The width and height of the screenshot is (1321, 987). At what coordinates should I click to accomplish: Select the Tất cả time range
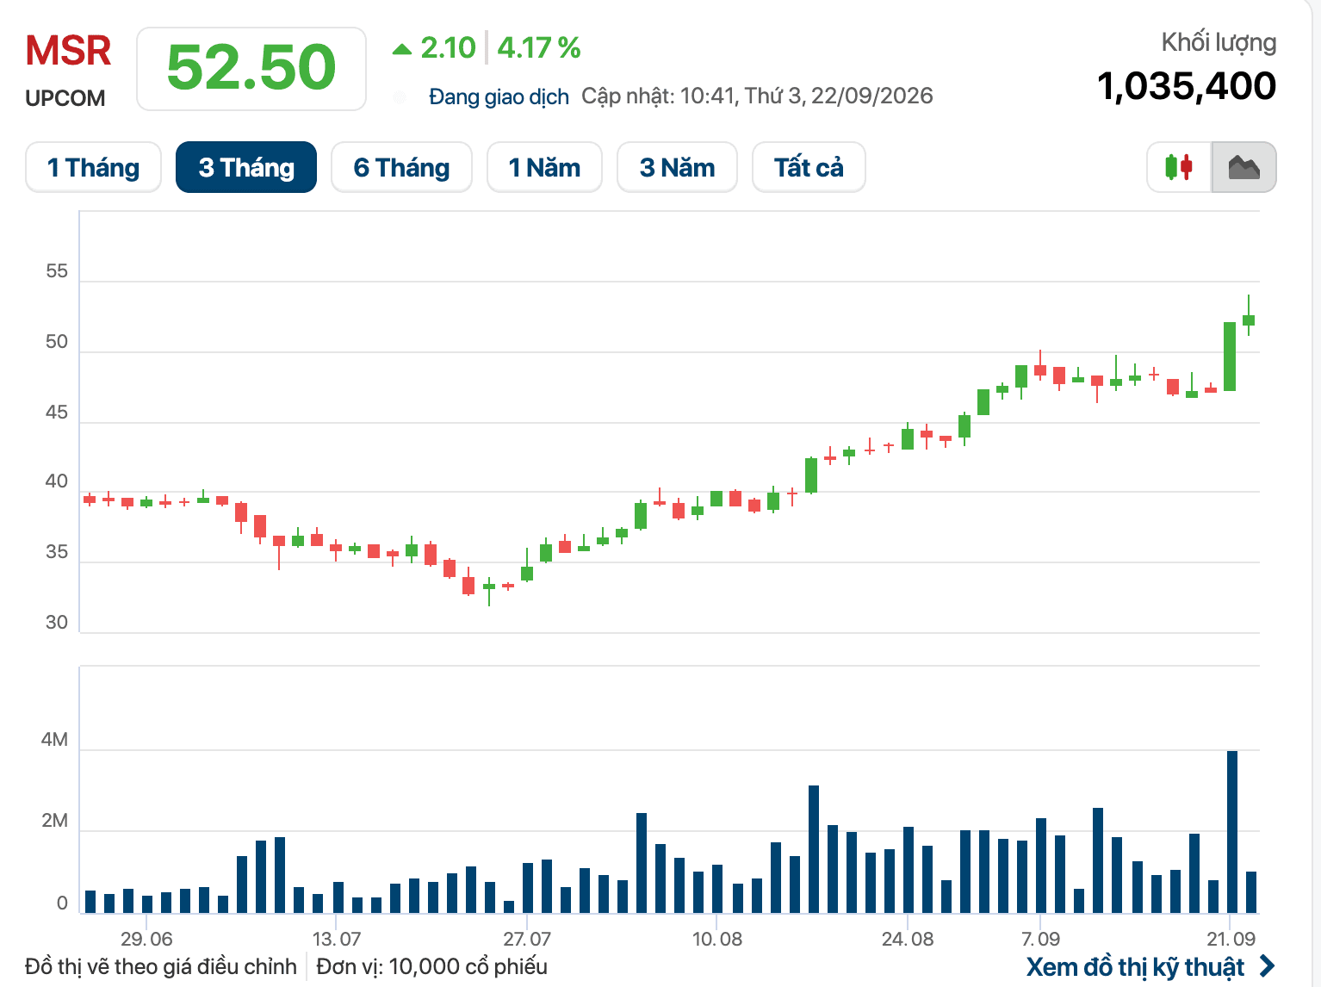[809, 167]
